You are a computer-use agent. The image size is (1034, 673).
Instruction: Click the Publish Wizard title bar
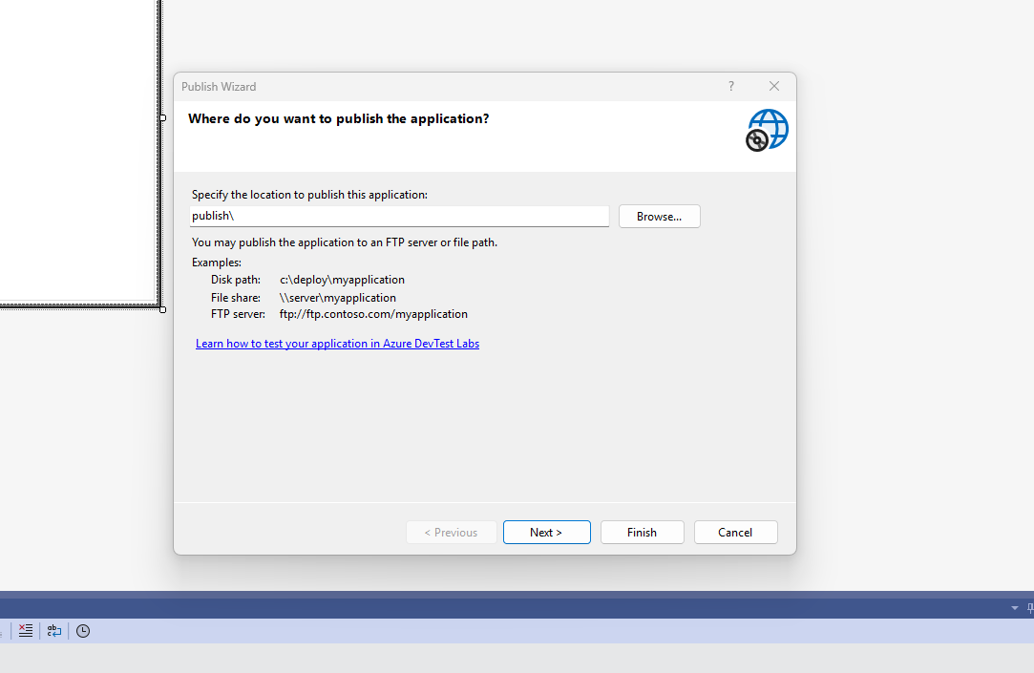pyautogui.click(x=430, y=86)
